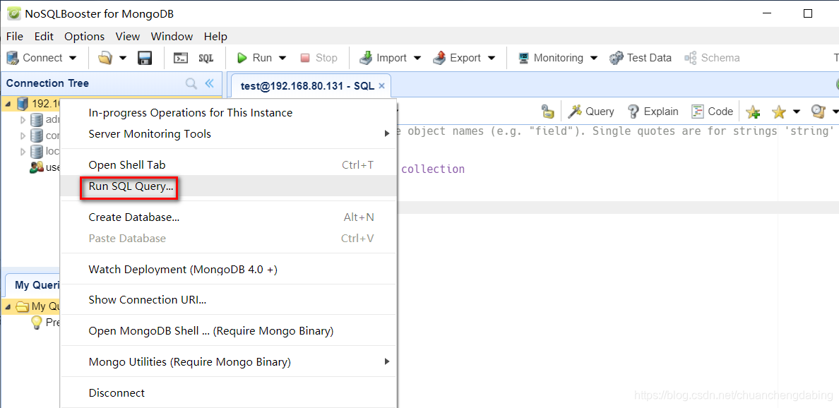Click the Import toolbar button
Screen dimensions: 839x408
pyautogui.click(x=383, y=58)
